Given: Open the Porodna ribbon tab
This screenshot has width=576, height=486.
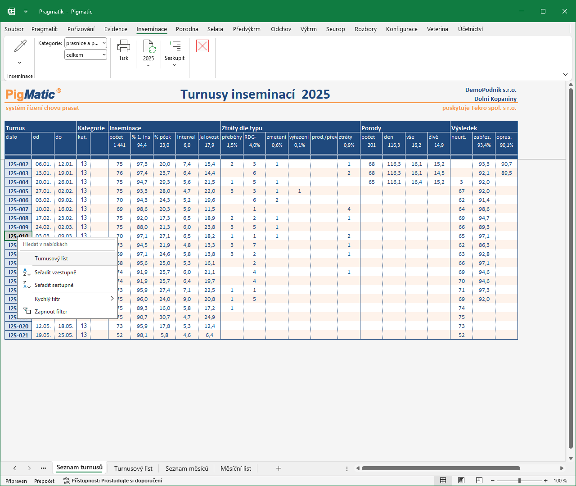Looking at the screenshot, I should coord(187,29).
